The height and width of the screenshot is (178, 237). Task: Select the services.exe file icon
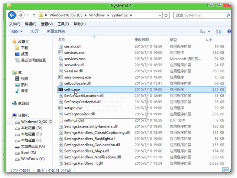click(61, 53)
